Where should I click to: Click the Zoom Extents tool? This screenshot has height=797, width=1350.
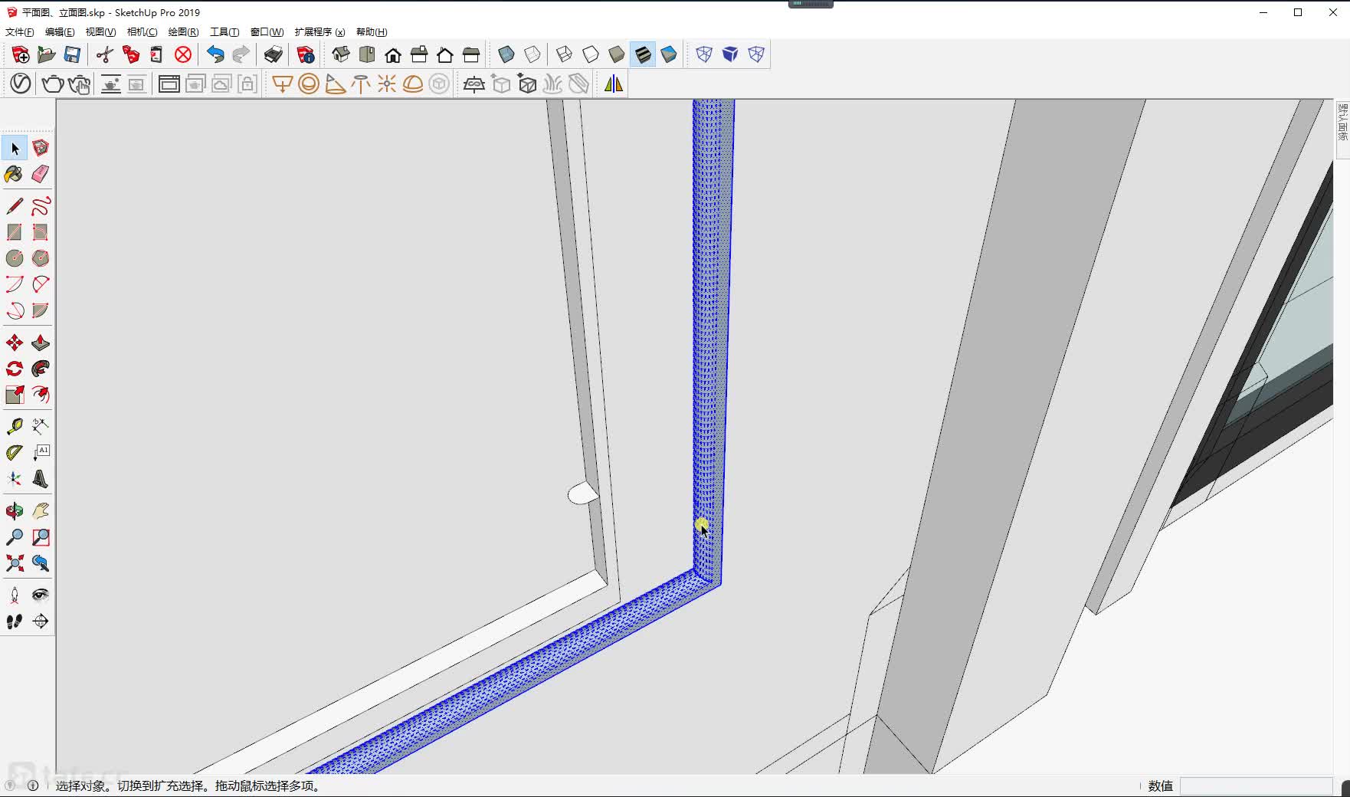pos(15,563)
